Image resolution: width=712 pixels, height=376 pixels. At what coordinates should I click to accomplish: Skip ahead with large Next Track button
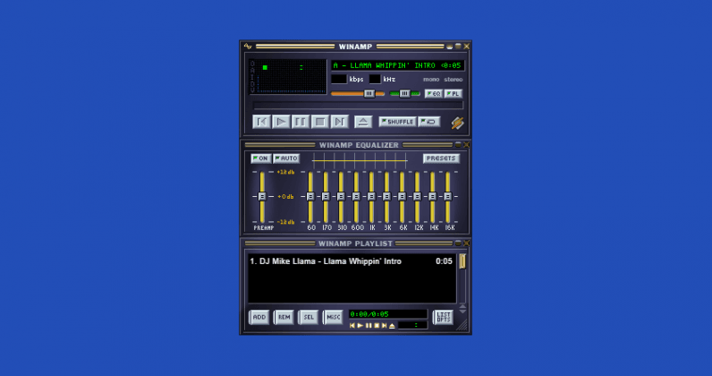[340, 122]
